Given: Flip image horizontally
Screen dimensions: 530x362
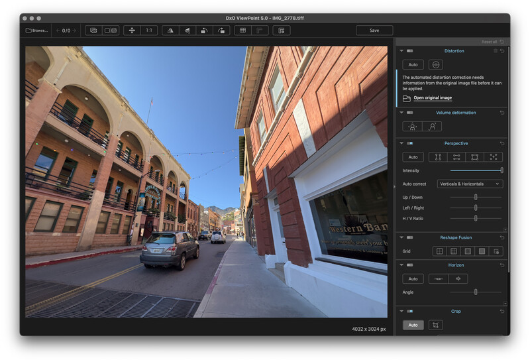Looking at the screenshot, I should tap(170, 30).
